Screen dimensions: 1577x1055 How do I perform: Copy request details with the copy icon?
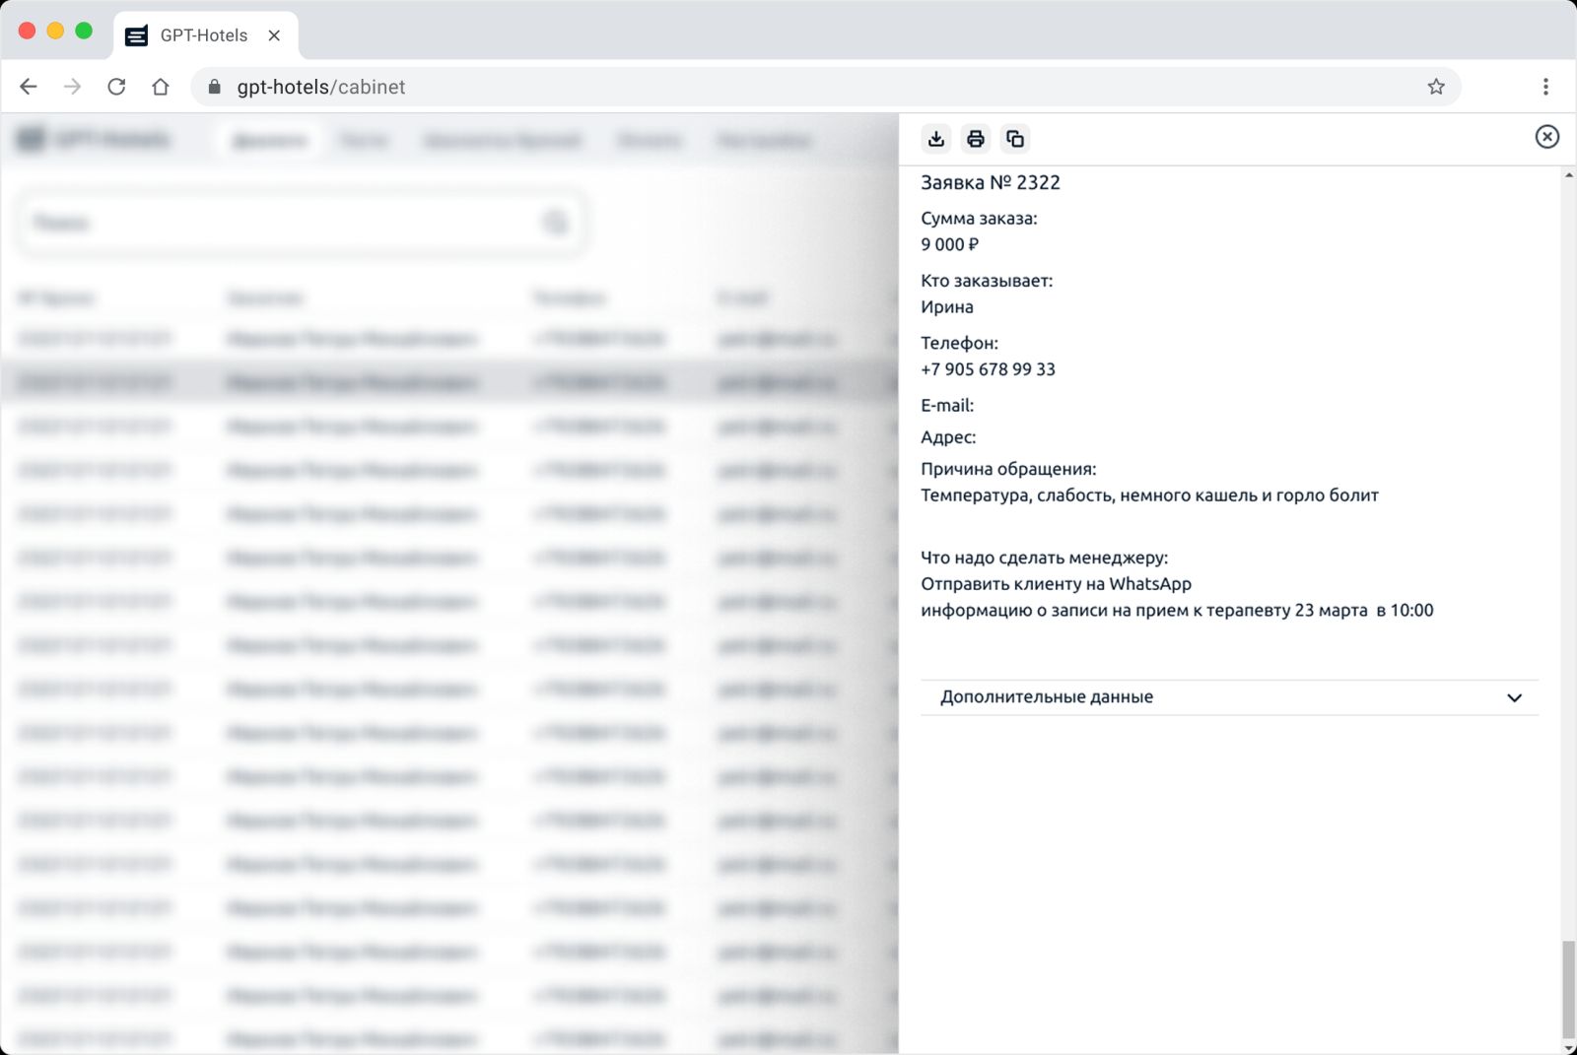pos(1014,139)
